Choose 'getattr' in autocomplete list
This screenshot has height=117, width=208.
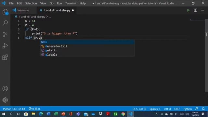pos(87,50)
